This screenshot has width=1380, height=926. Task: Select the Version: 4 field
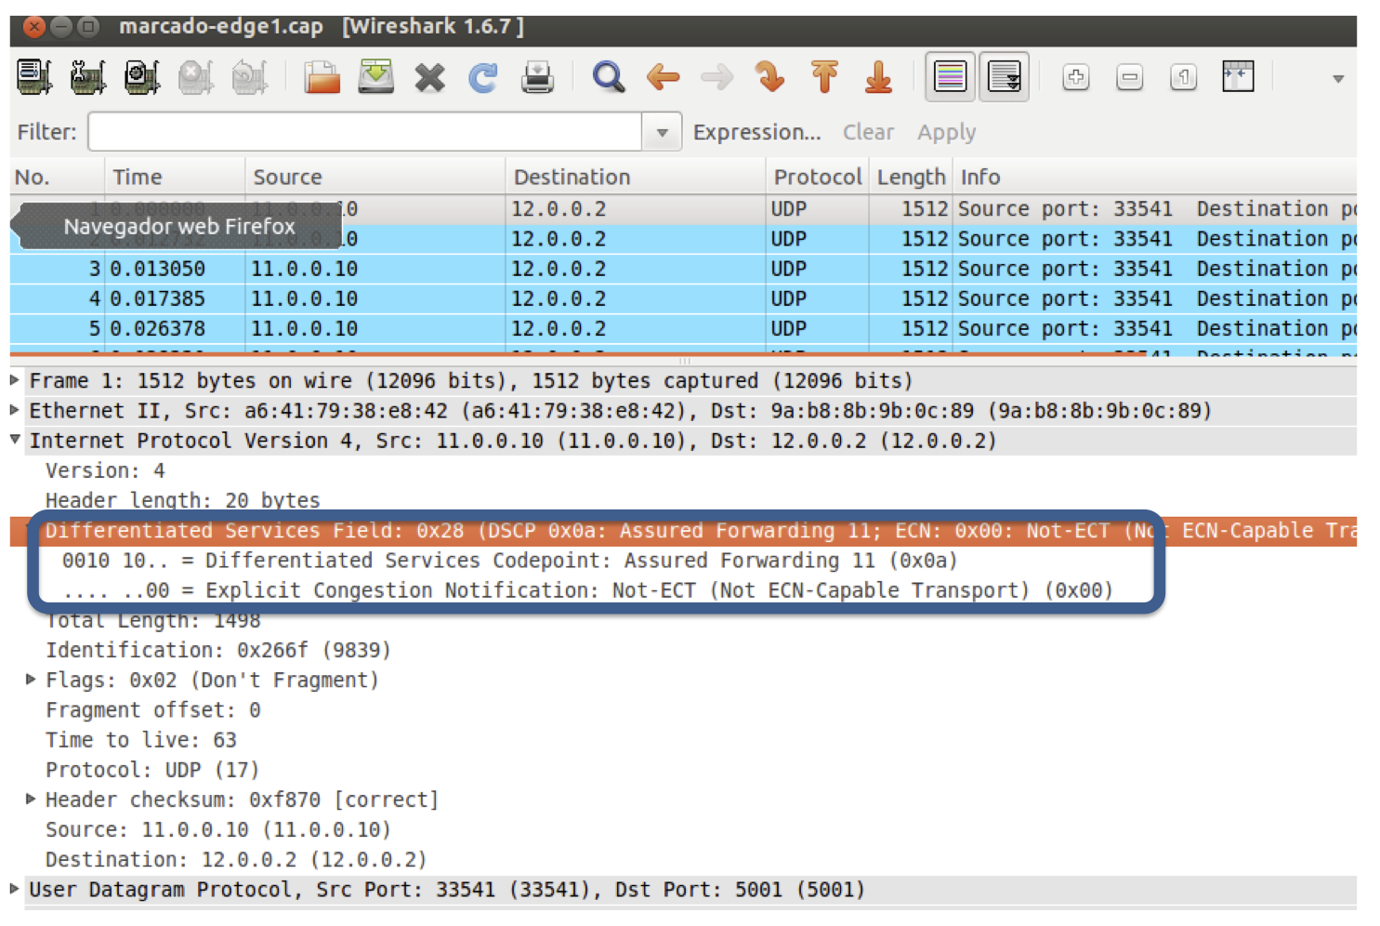pos(105,470)
